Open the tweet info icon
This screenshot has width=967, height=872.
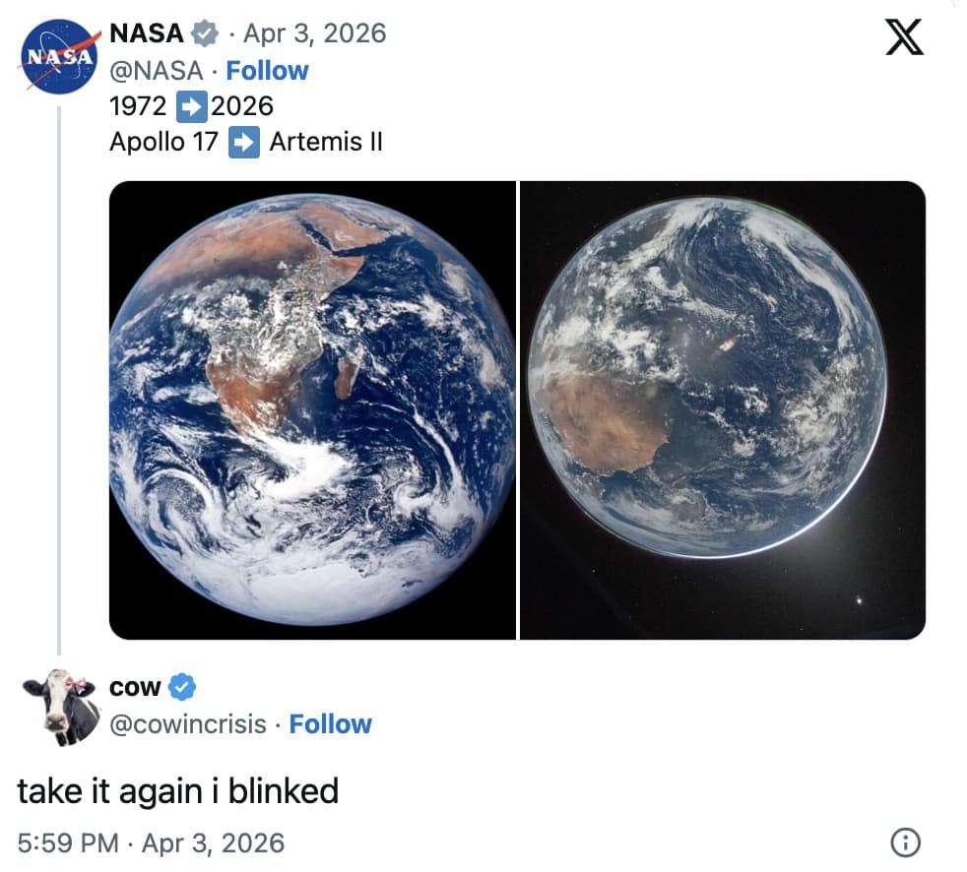coord(905,842)
